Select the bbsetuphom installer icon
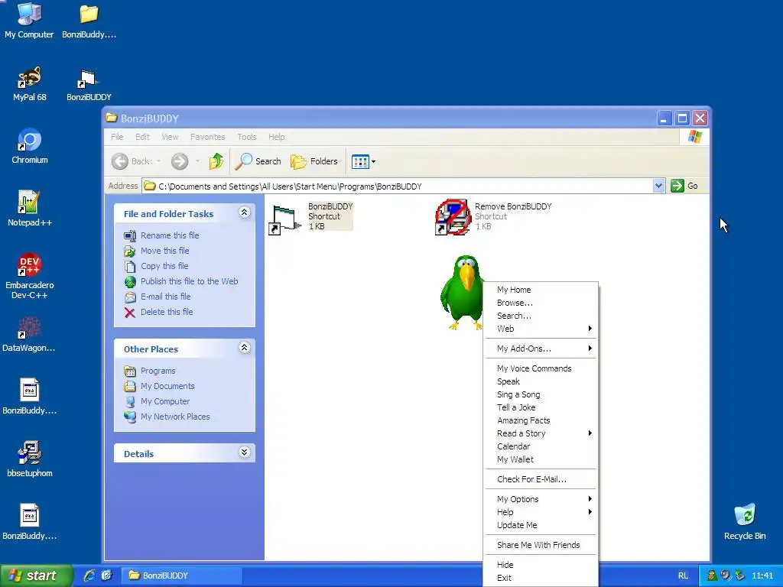The image size is (783, 587). point(30,459)
